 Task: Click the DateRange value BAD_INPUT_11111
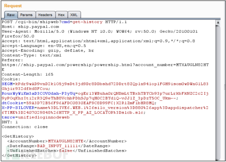click(57, 146)
